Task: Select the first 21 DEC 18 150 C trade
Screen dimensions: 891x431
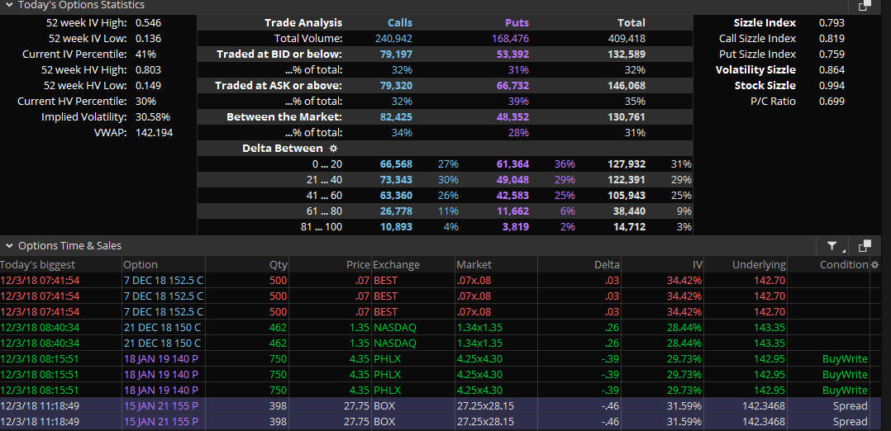Action: pos(161,327)
